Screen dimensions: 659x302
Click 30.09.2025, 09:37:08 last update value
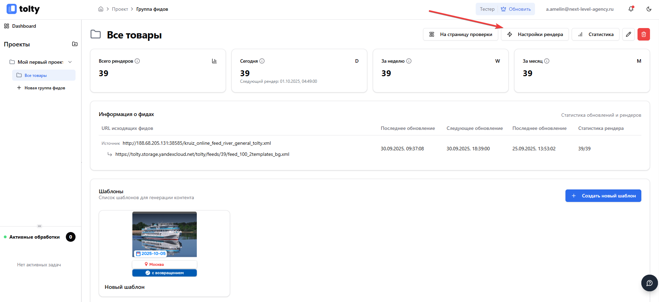402,149
